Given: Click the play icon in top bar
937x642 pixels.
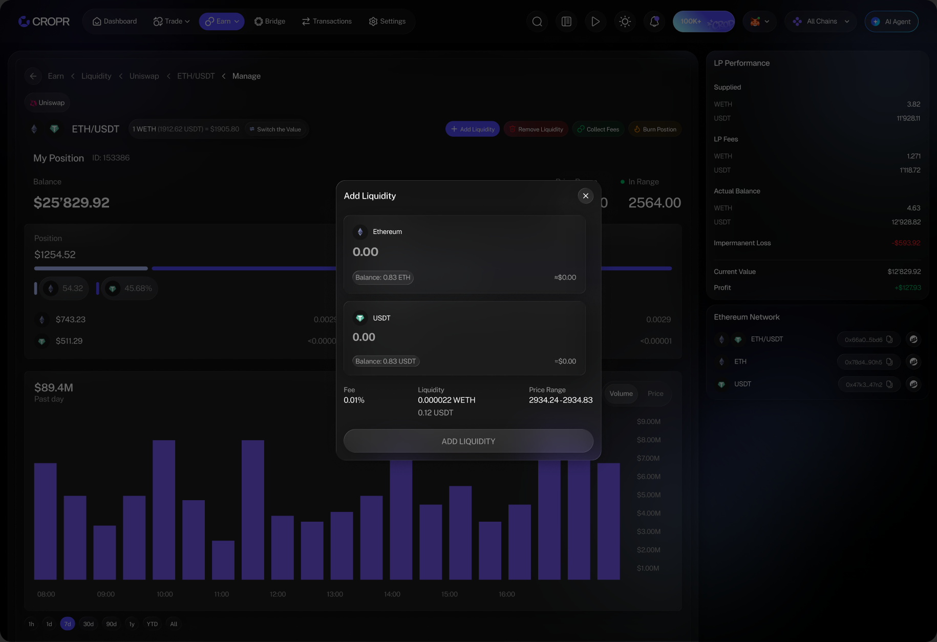Looking at the screenshot, I should [595, 22].
